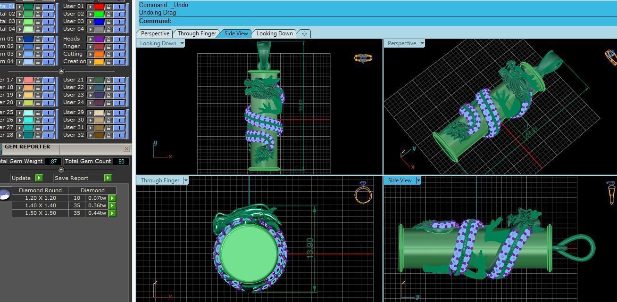
Task: Click the Finger layer arrow icon
Action: pyautogui.click(x=90, y=47)
